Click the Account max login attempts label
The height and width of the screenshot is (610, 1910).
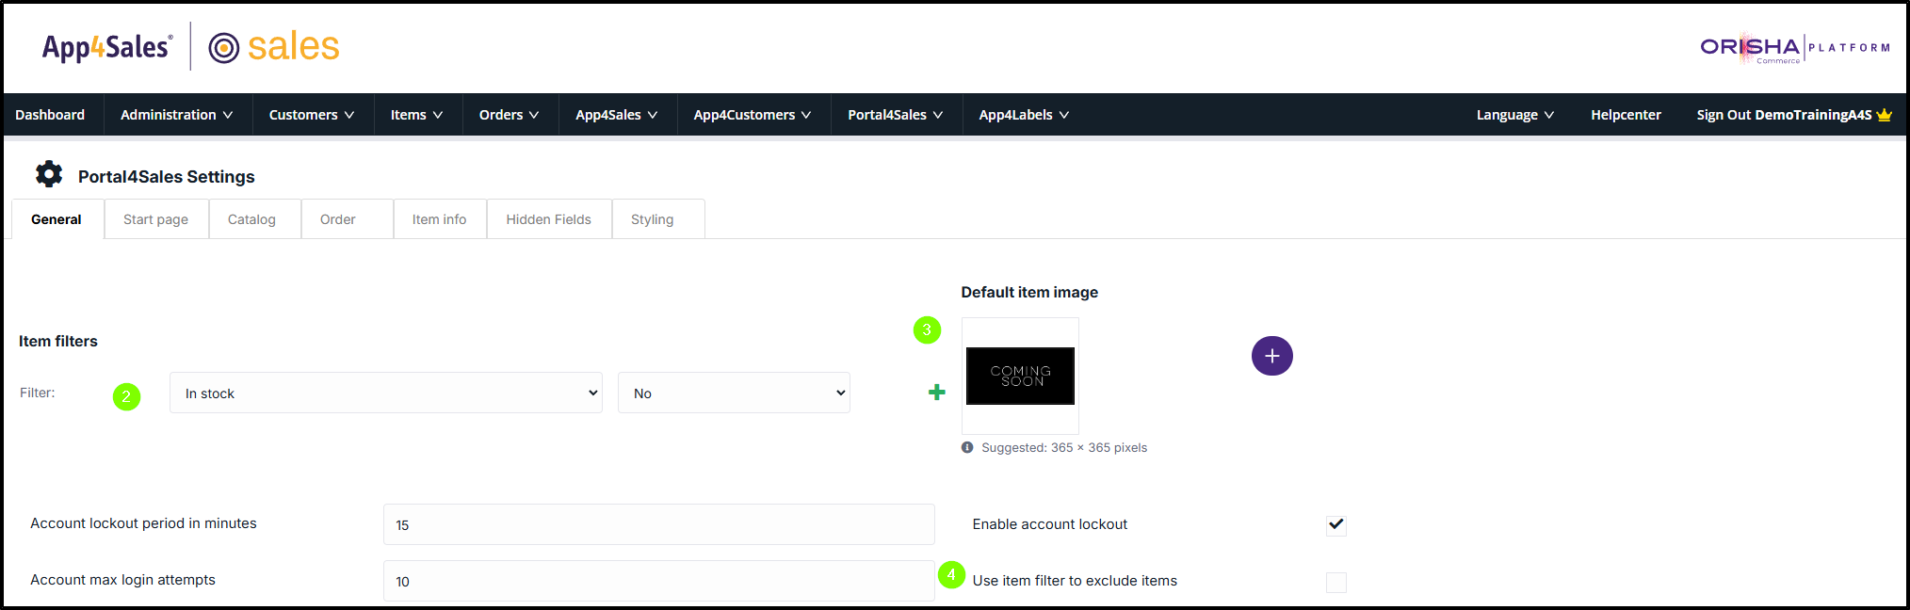coord(122,580)
